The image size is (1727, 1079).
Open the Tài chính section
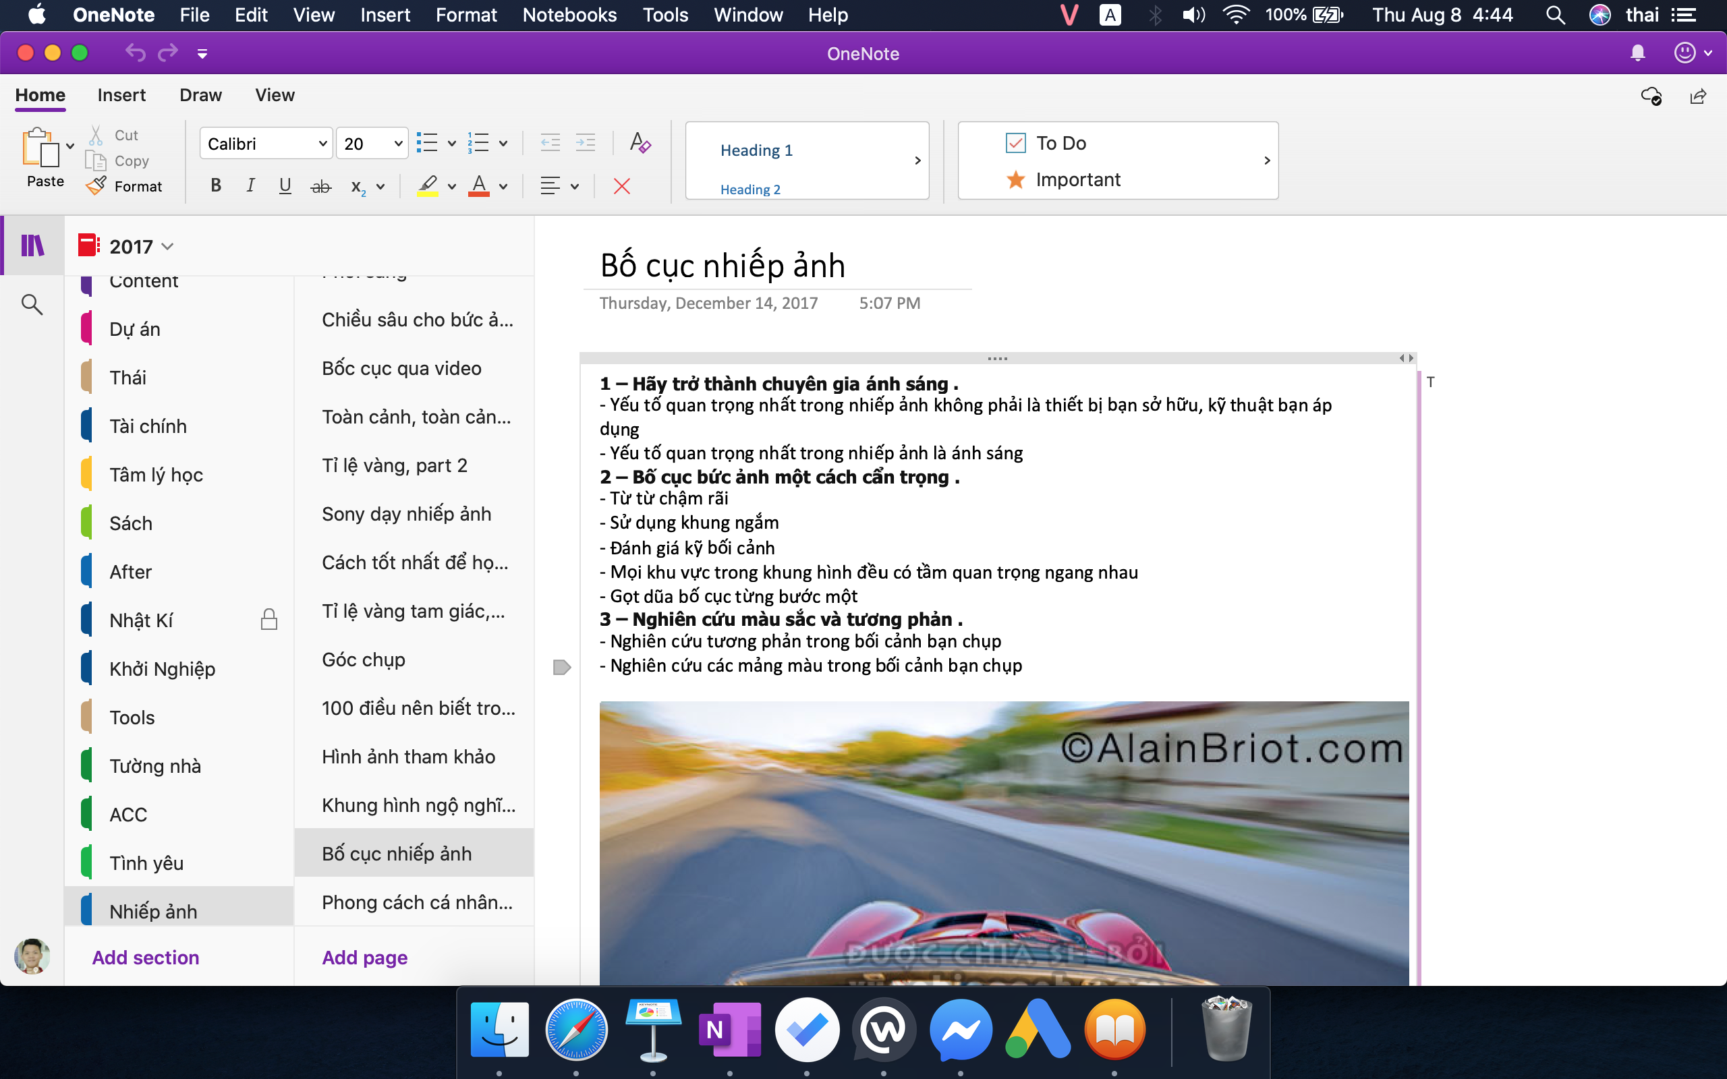[x=179, y=426]
